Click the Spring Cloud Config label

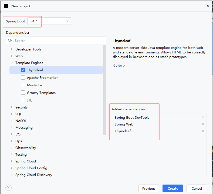pos(31,168)
